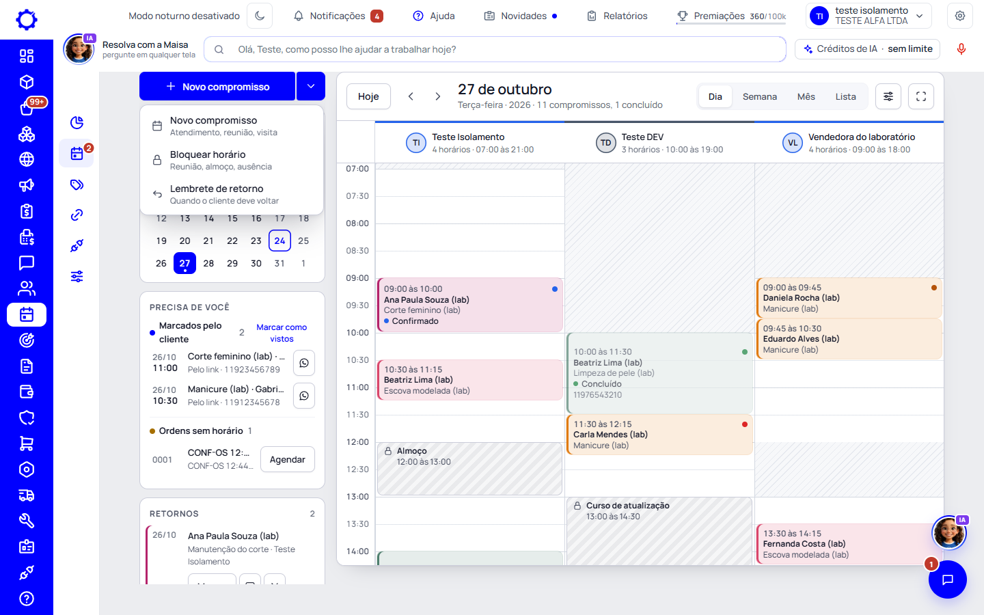Open help question mark sidebar icon

pos(27,599)
